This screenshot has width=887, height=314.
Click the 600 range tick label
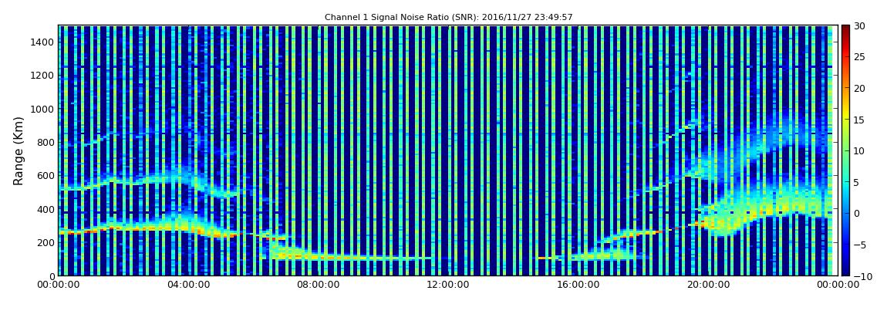point(46,175)
